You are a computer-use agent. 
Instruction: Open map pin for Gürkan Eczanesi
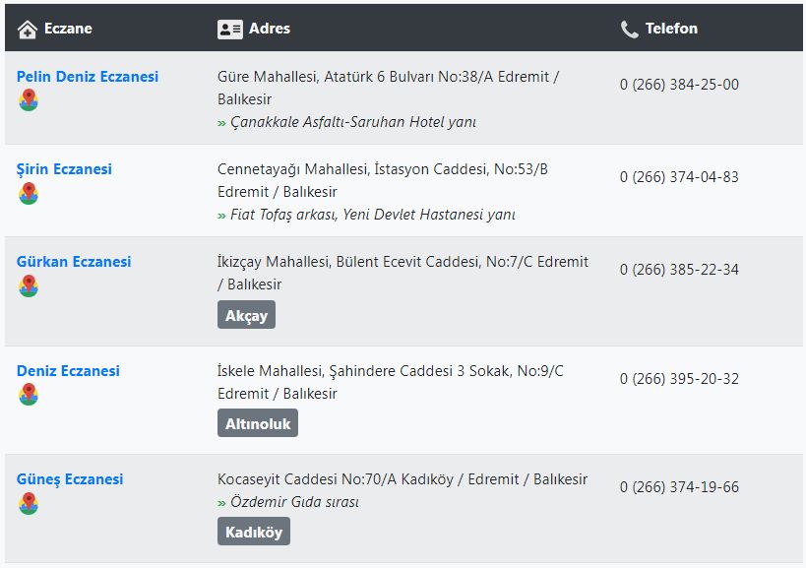pyautogui.click(x=29, y=285)
